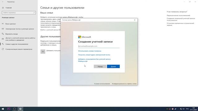Open OBS Studio from the taskbar
This screenshot has width=198, height=111.
tap(15, 109)
